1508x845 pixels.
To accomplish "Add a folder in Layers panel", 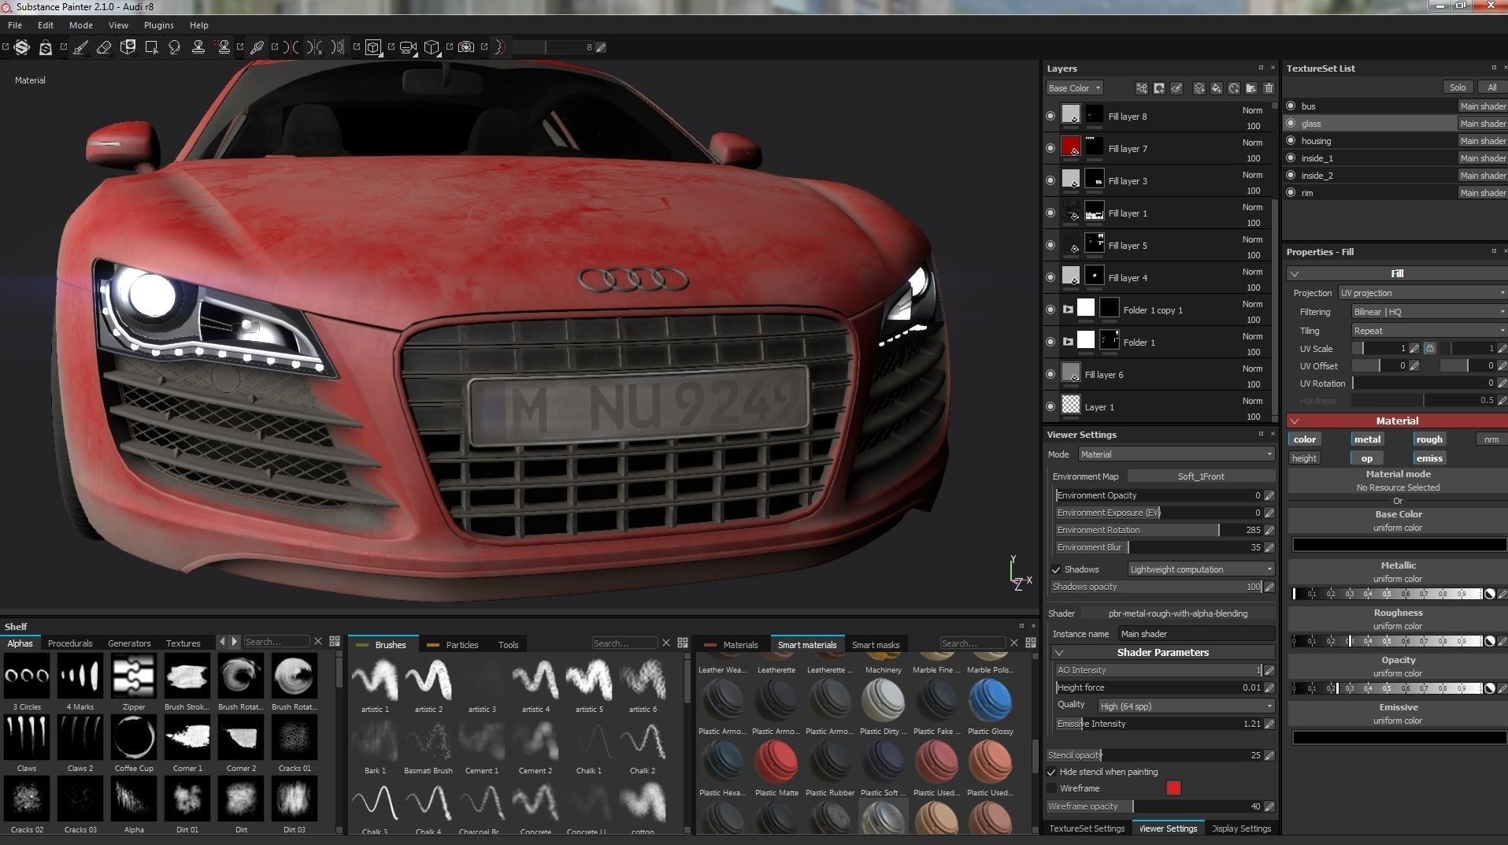I will 1251,88.
